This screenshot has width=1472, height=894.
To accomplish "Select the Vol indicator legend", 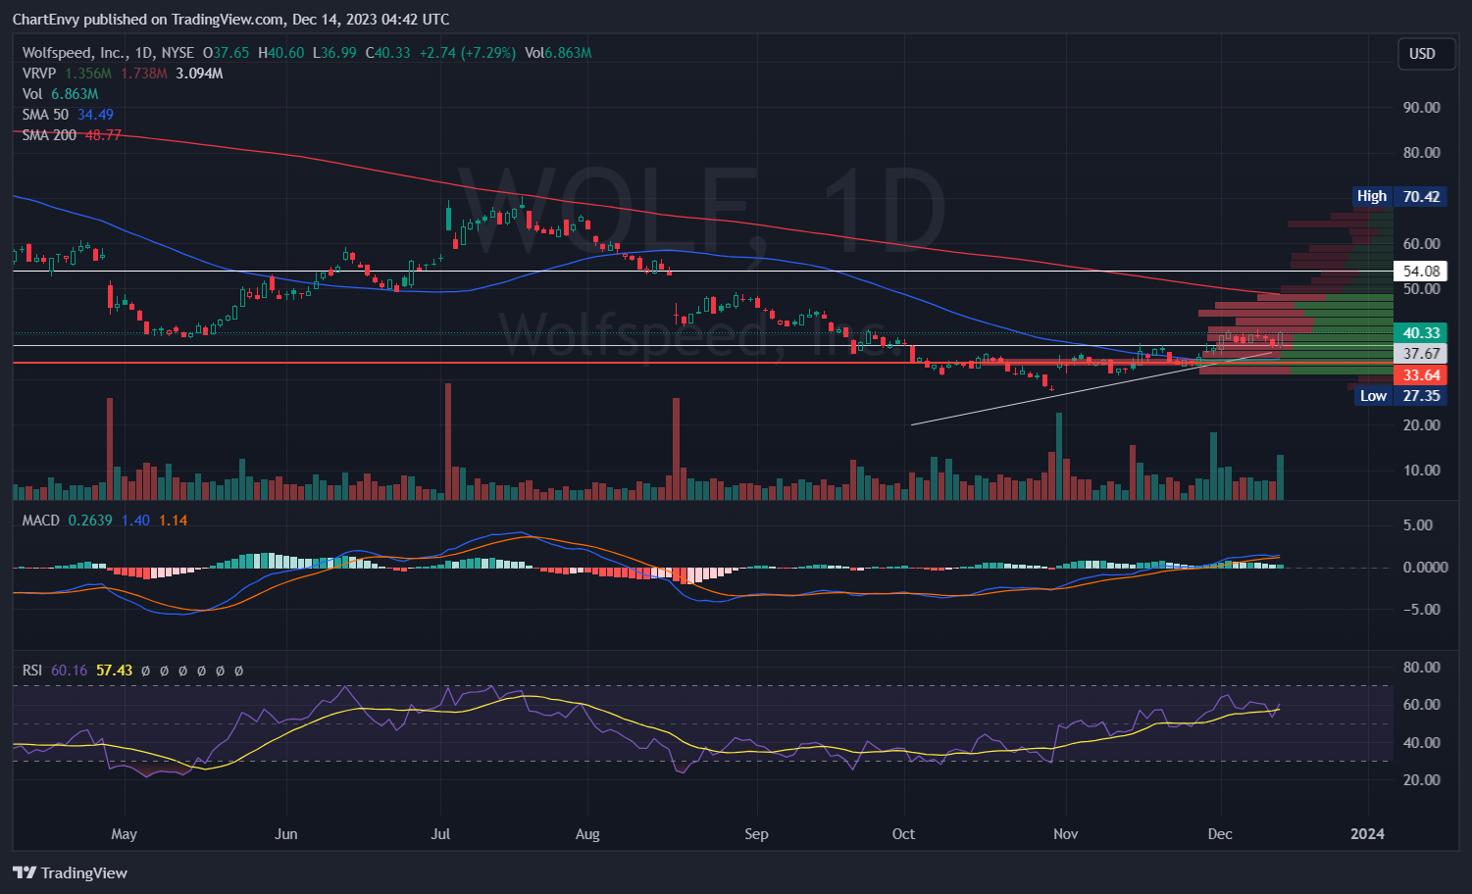I will (x=32, y=94).
